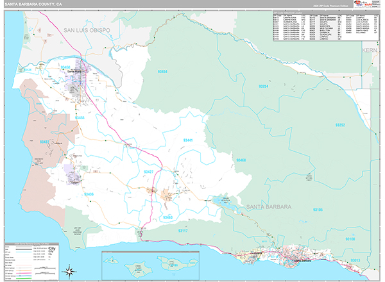Select ZIP code 93105 label

(318, 210)
